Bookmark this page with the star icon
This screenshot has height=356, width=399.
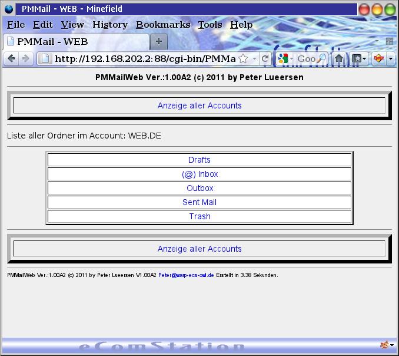tap(243, 58)
